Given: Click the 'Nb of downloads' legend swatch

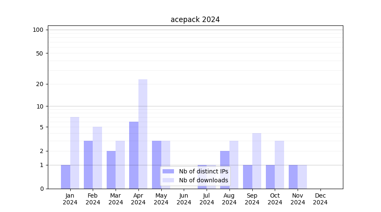Looking at the screenshot, I should [168, 180].
